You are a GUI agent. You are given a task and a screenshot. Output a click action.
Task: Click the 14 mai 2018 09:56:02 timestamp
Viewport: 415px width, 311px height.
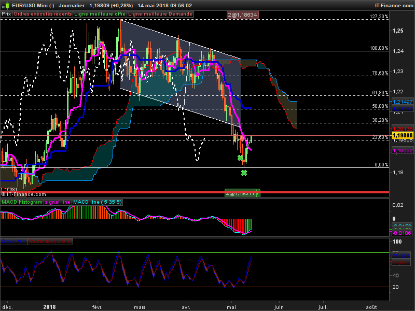pyautogui.click(x=164, y=5)
